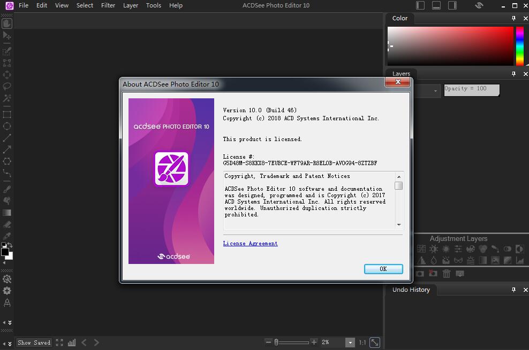The image size is (529, 350).
Task: Open the Layer menu
Action: [x=131, y=5]
